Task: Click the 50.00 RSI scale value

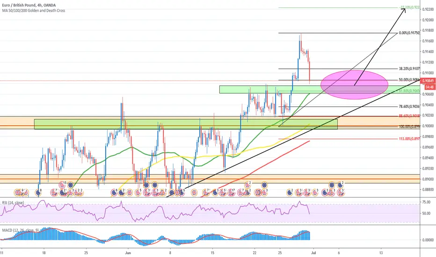Action: [426, 214]
